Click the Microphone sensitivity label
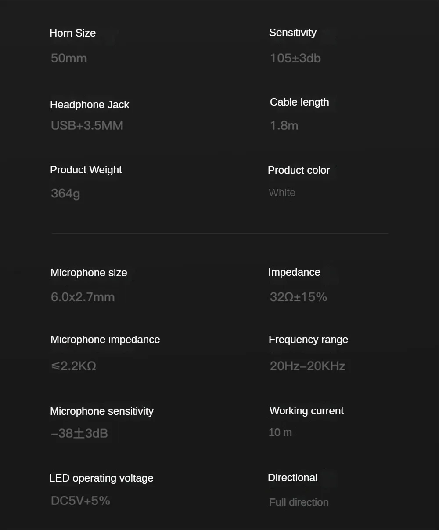Viewport: 439px width, 530px height. click(x=102, y=411)
